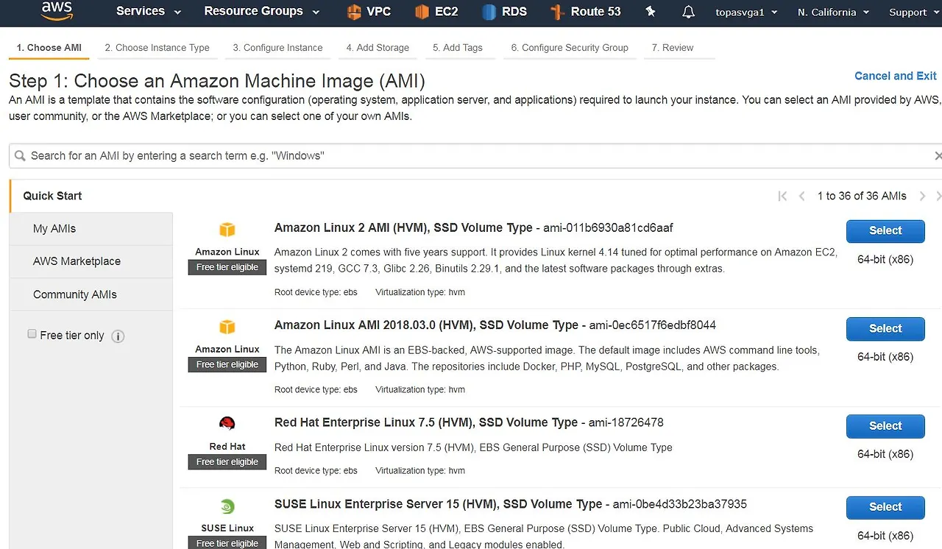942x549 pixels.
Task: Clear the AMI search field
Action: coord(937,156)
